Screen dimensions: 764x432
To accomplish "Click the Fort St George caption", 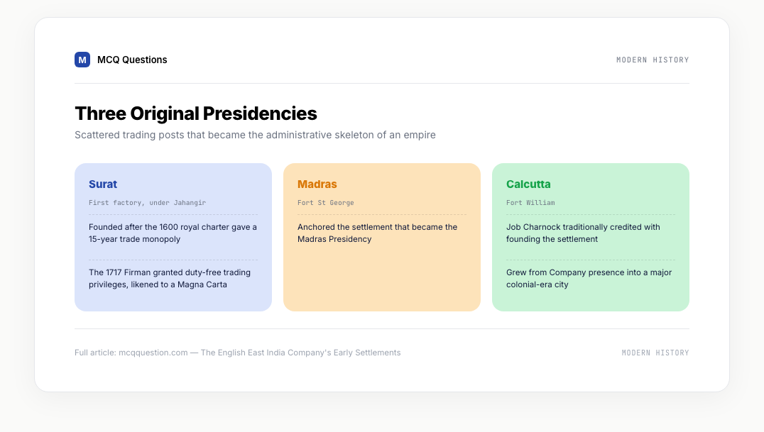I will [x=325, y=203].
